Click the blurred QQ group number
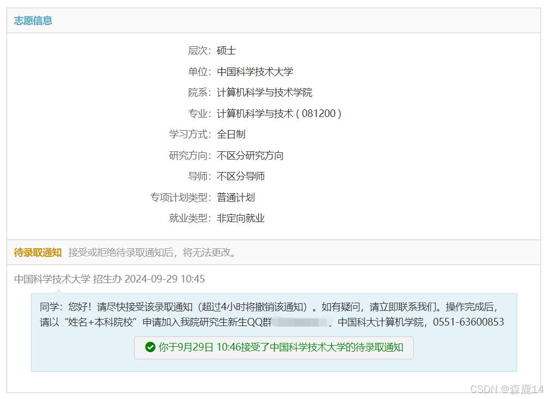The height and width of the screenshot is (399, 546). 301,322
